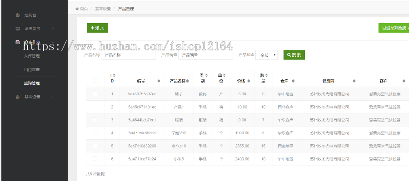Screen dimensions: 409x181
Task: Click the 控制台 dashboard icon in the sidebar
Action: tap(17, 15)
